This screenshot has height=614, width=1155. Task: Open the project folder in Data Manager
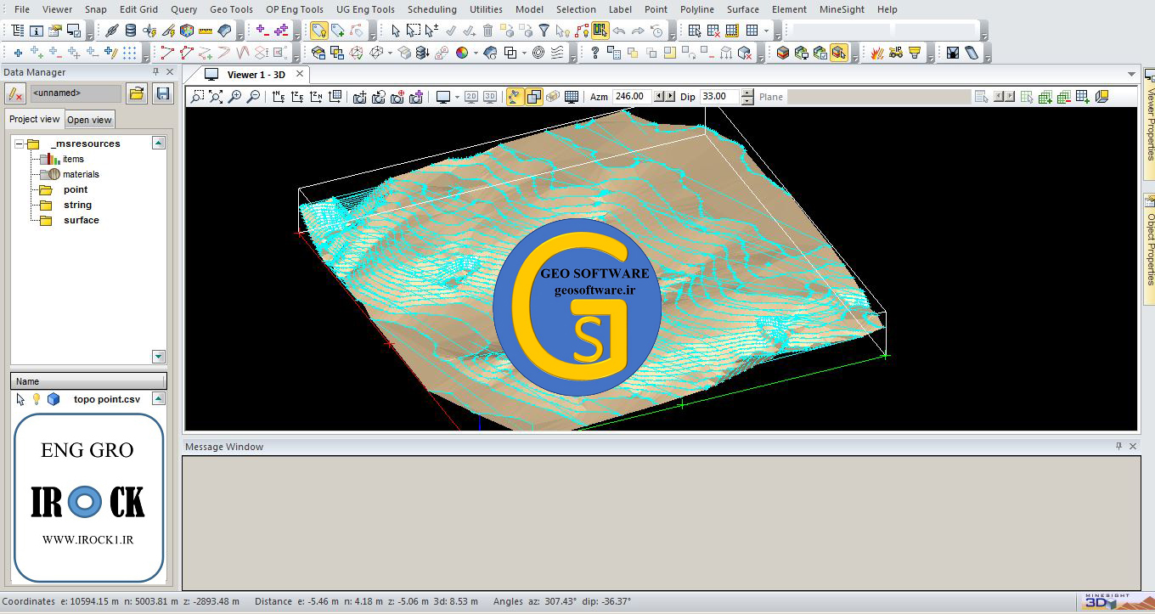pyautogui.click(x=136, y=93)
